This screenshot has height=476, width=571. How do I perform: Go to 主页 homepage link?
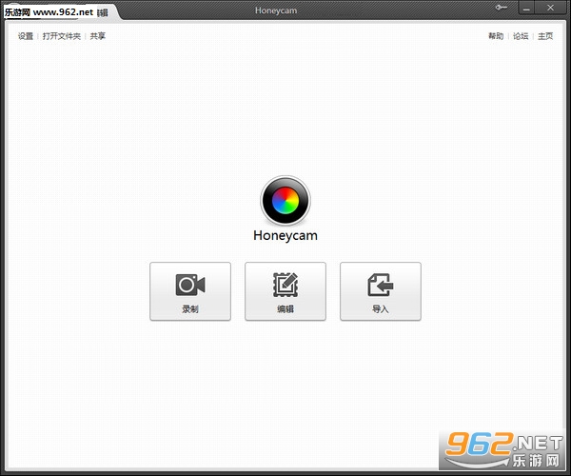point(545,36)
